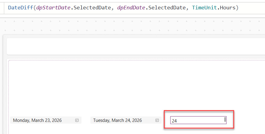Click dpStartDate in the formula
This screenshot has height=134, width=265.
53,8
